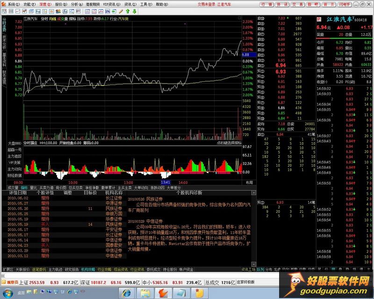Click the 布局 layout button

[x=250, y=182]
